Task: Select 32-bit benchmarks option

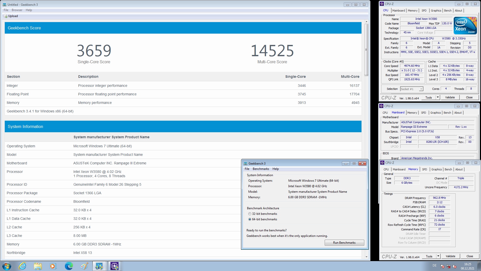Action: 250,214
